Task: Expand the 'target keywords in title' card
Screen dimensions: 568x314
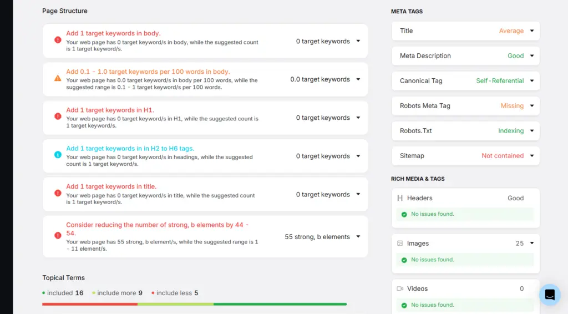Action: tap(358, 195)
